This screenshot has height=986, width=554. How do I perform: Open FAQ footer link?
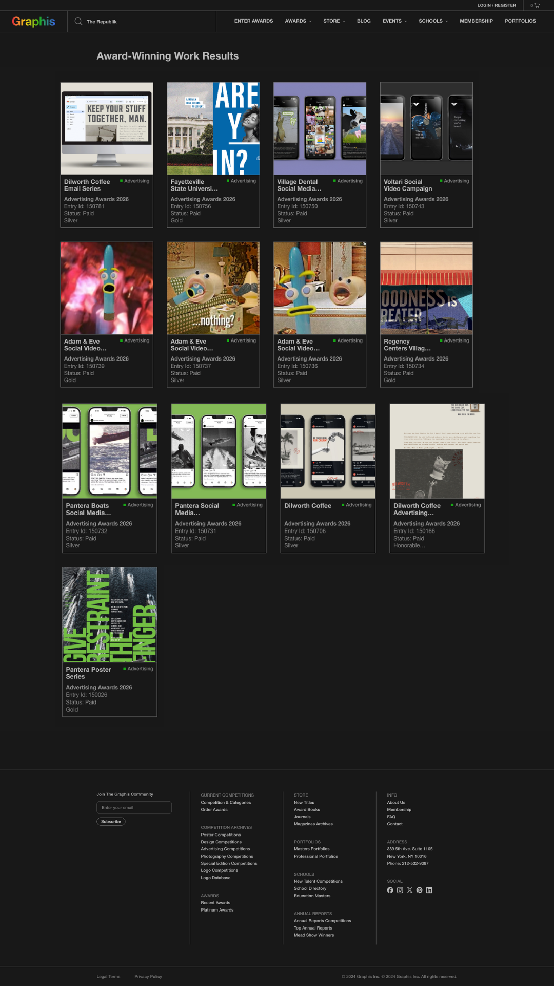click(x=391, y=817)
